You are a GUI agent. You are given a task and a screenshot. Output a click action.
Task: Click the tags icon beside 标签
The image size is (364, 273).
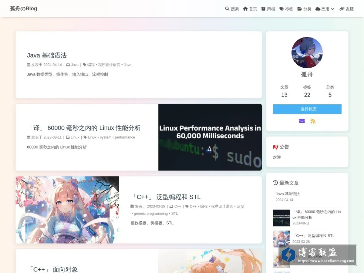coord(281,9)
